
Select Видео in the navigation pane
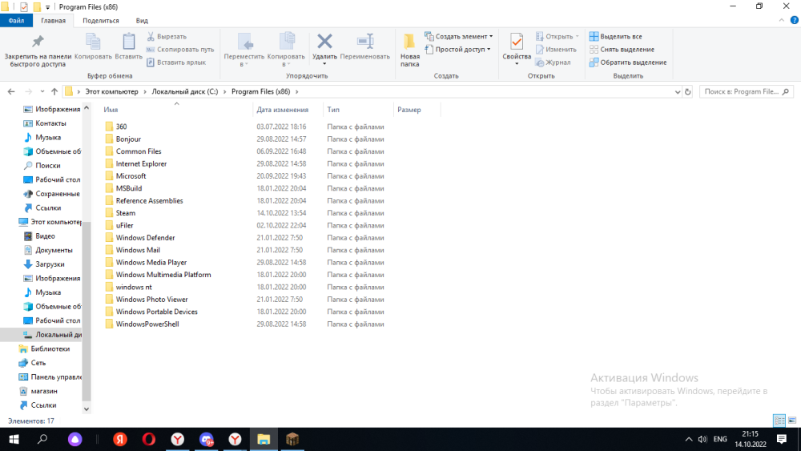(x=45, y=236)
